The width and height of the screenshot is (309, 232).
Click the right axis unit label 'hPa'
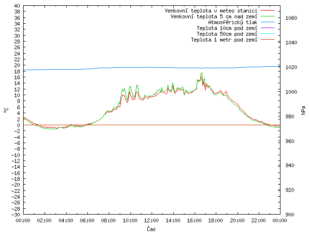[x=304, y=110]
